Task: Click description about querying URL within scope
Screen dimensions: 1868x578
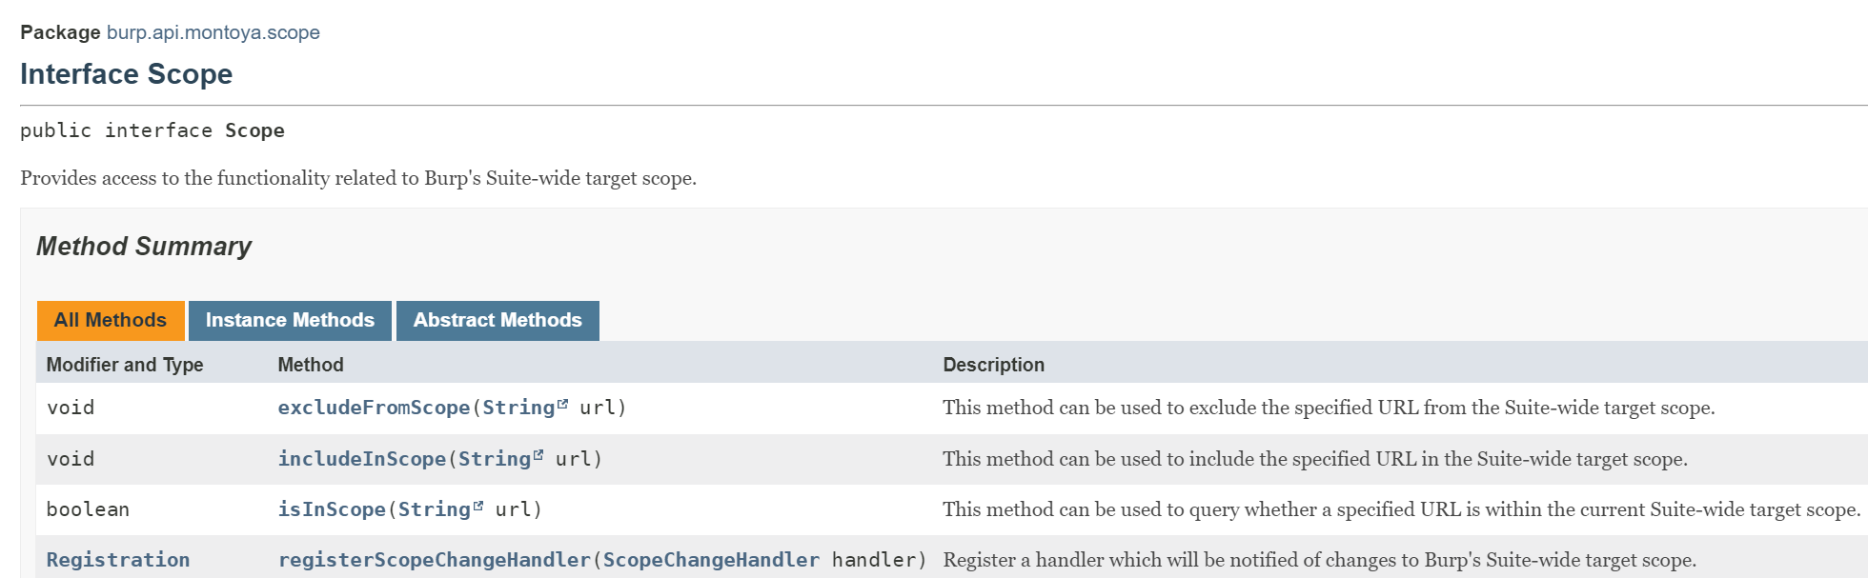Action: point(1401,509)
